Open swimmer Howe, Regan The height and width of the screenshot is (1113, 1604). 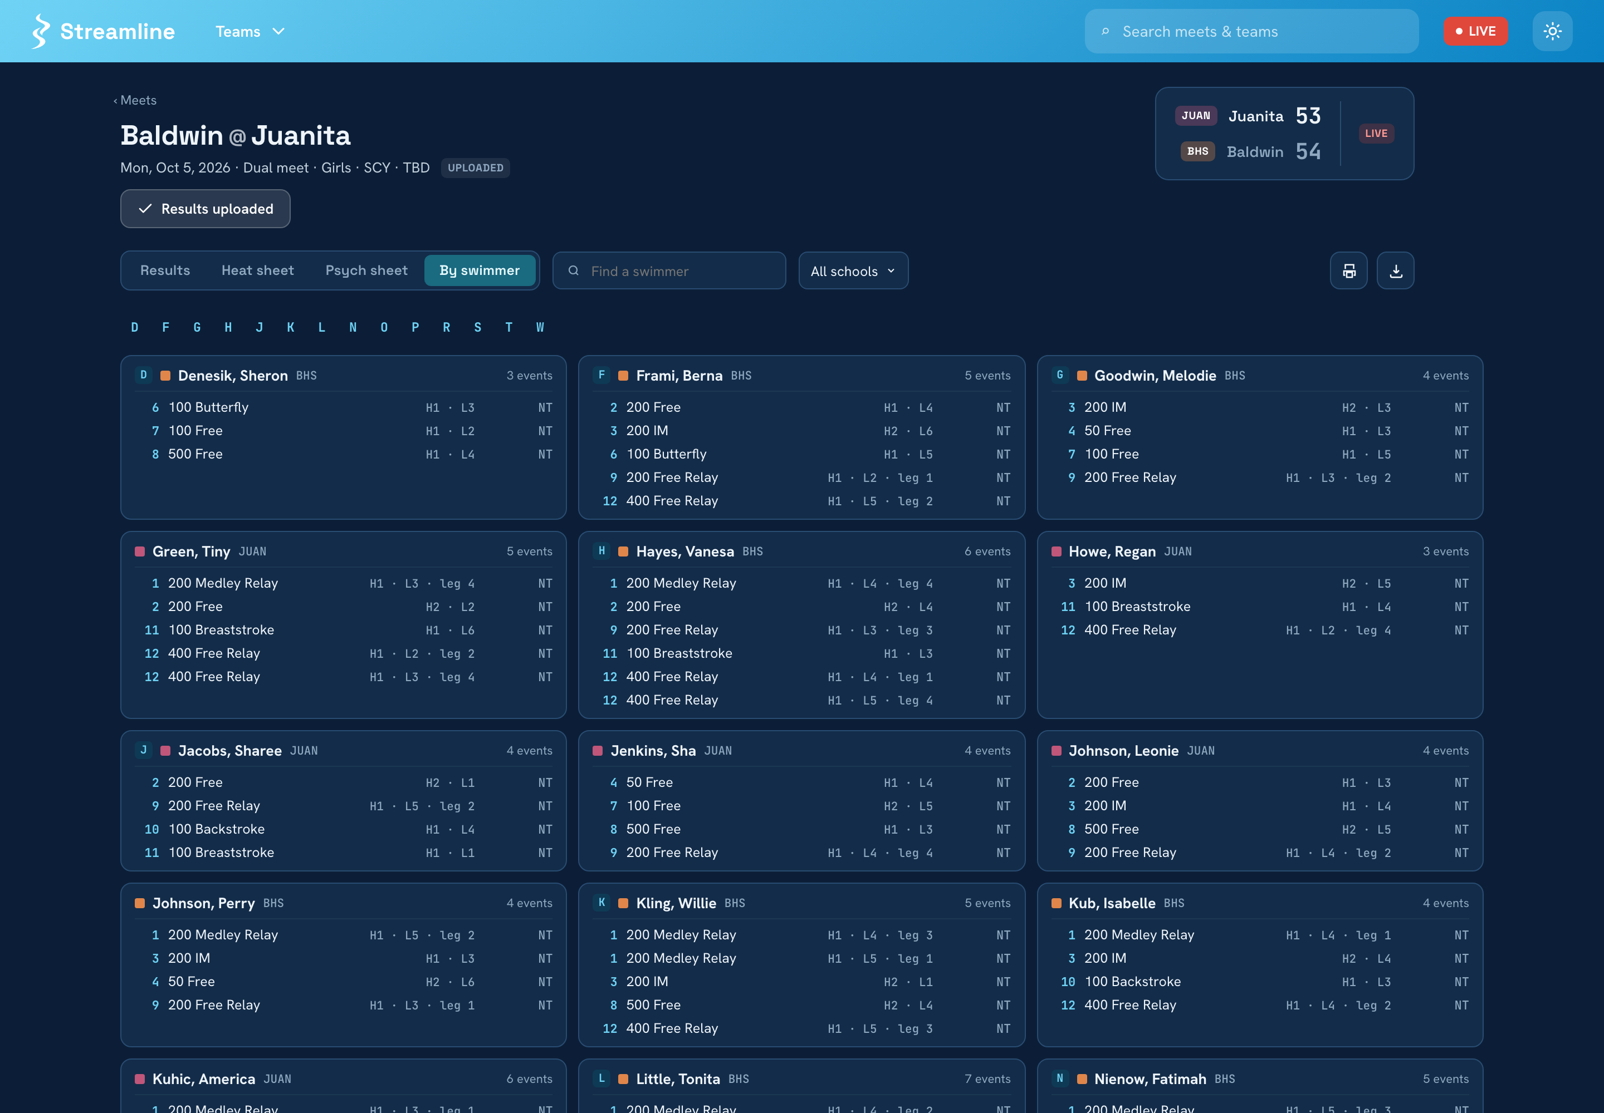(x=1112, y=551)
